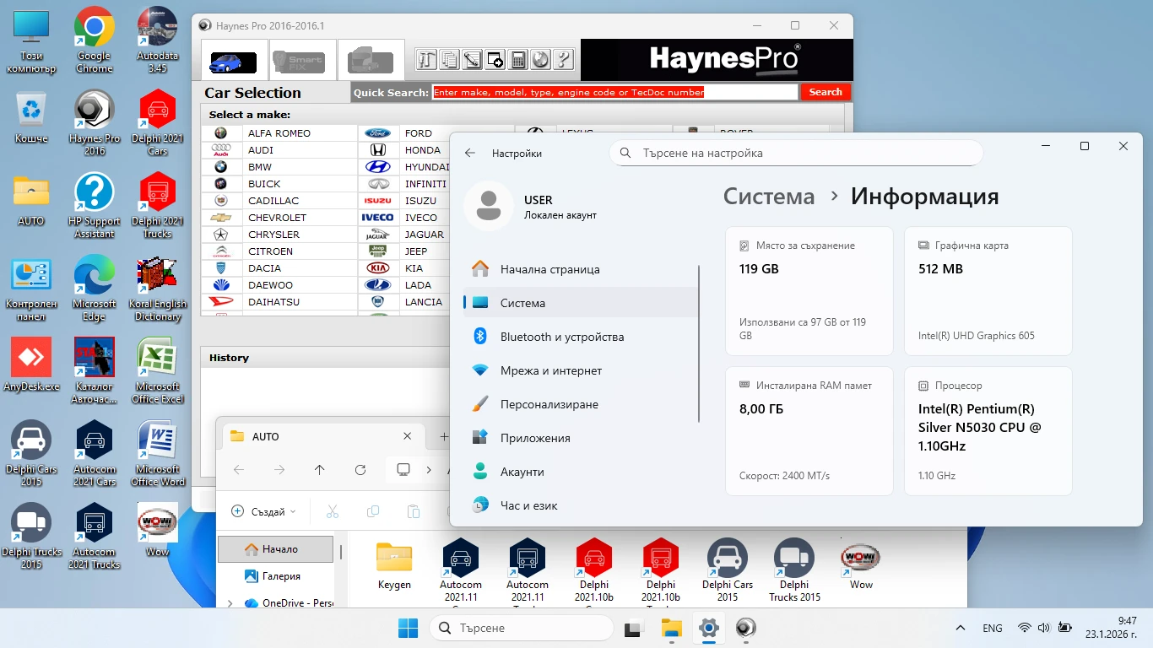Expand the system tray hidden icons chevron
1153x648 pixels.
click(960, 629)
